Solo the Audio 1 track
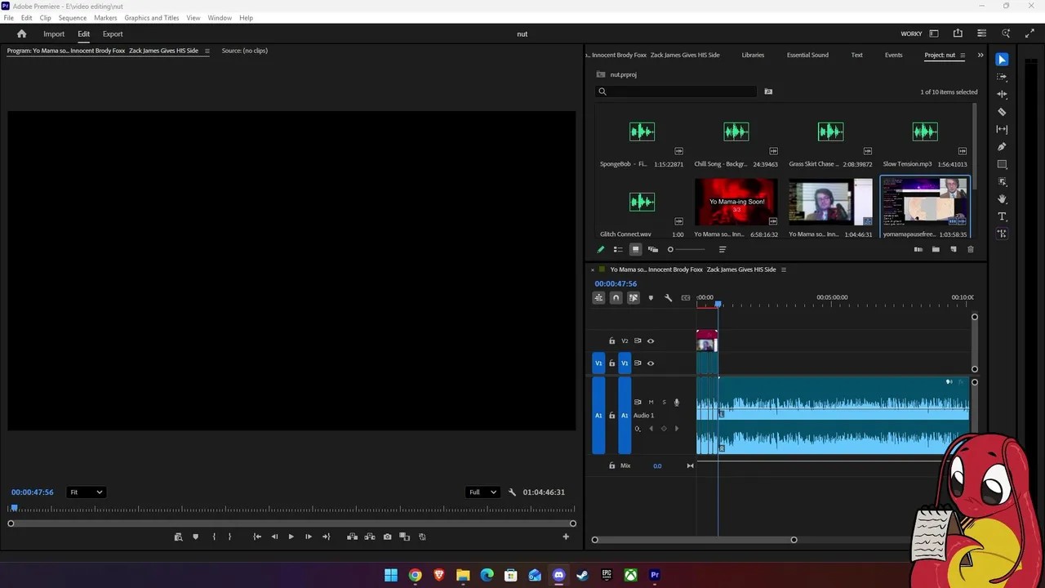The image size is (1045, 588). [664, 402]
